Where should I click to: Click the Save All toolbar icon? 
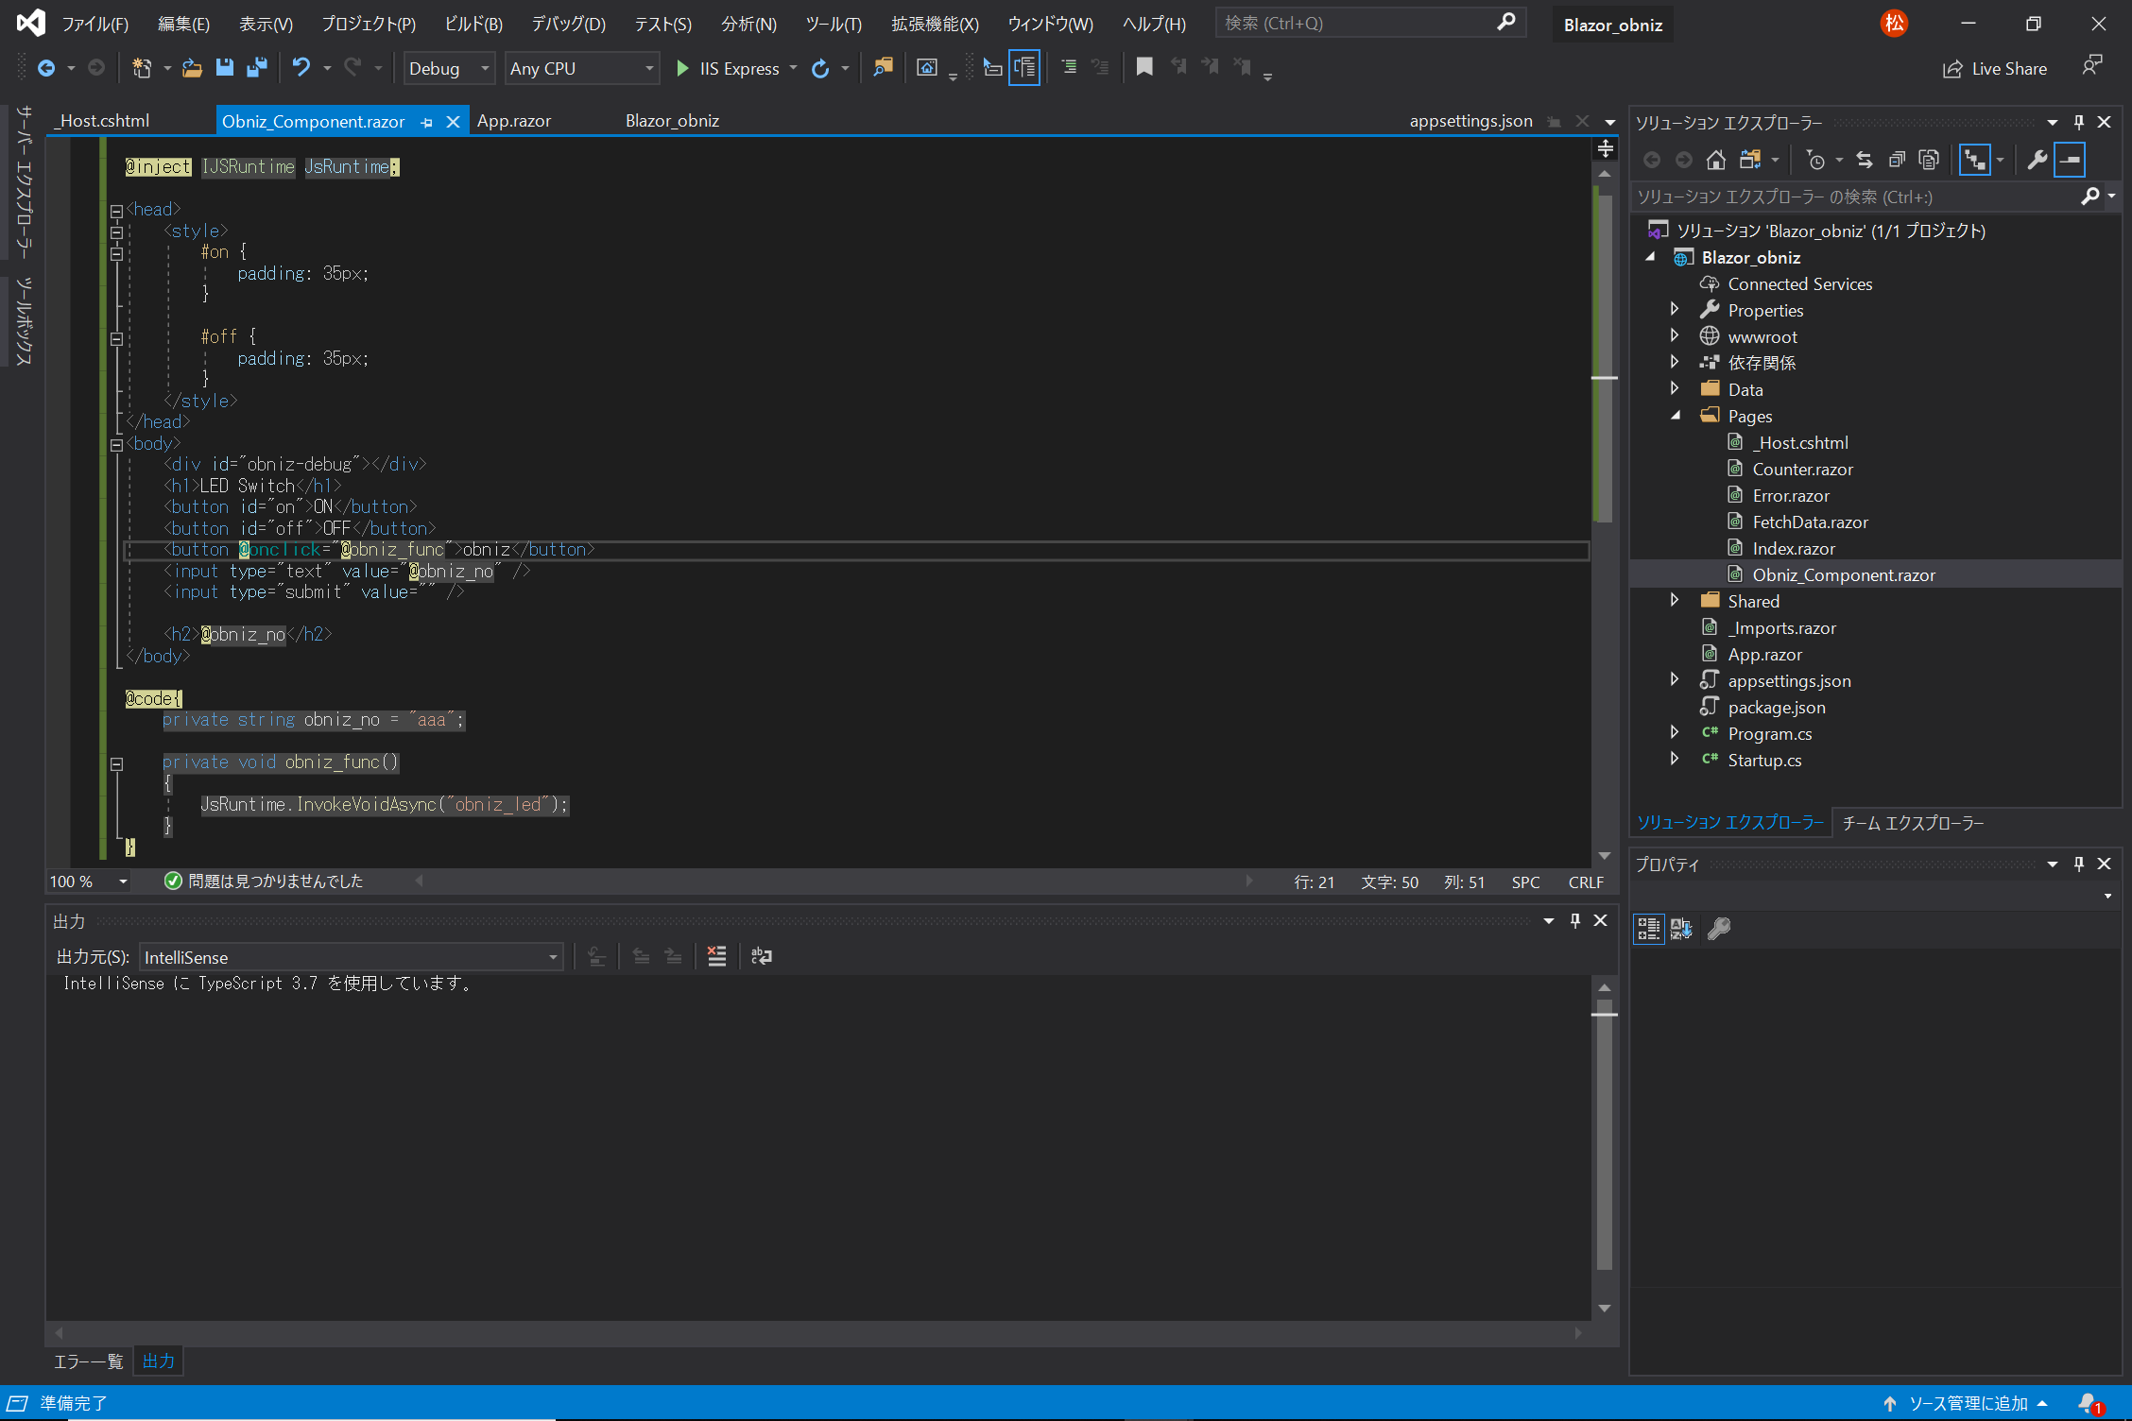tap(256, 67)
